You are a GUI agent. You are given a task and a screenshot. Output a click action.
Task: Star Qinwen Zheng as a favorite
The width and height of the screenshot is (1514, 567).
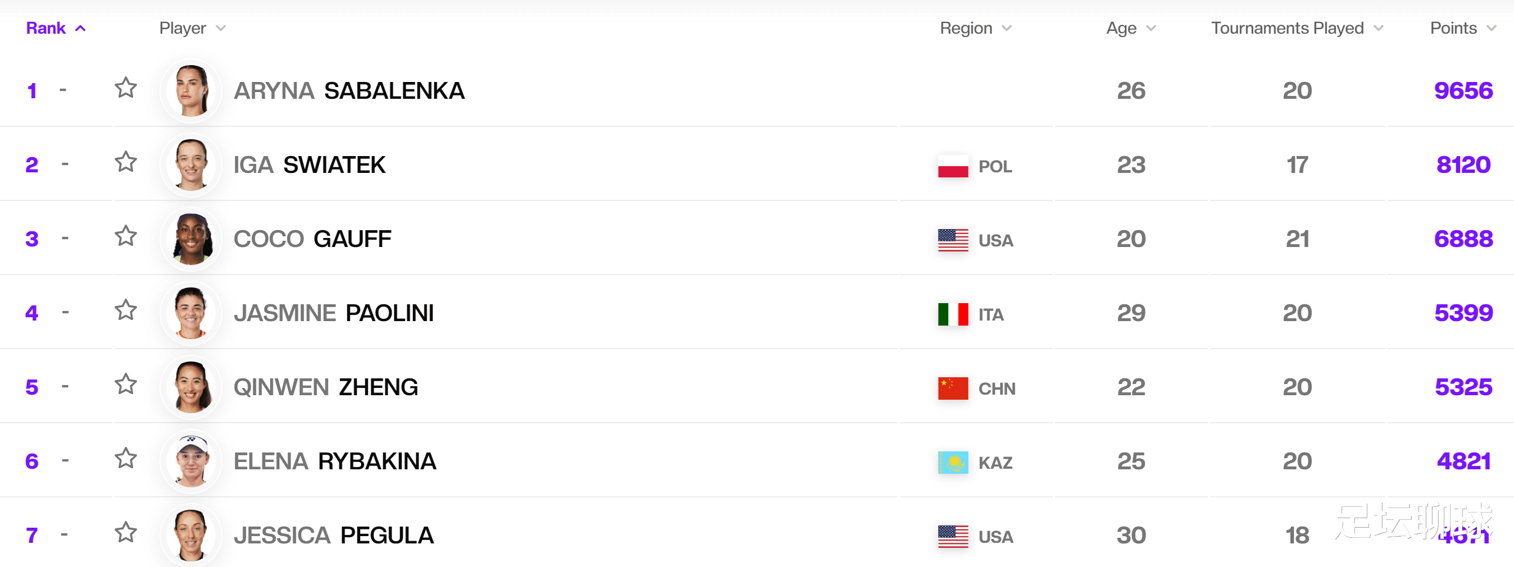pos(126,384)
